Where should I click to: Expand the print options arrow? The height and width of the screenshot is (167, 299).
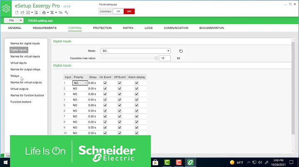click(48, 13)
